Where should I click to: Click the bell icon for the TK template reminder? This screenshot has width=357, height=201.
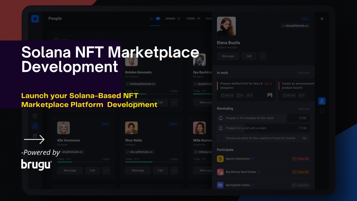221,118
